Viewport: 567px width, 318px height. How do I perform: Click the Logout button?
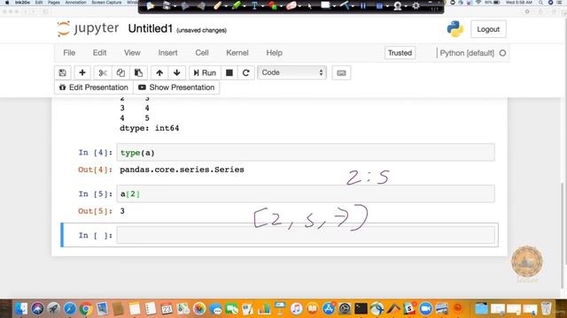488,29
